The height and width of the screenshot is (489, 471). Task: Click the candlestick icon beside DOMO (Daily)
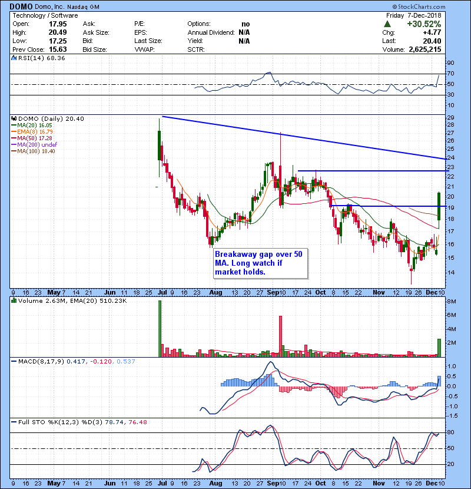[14, 119]
